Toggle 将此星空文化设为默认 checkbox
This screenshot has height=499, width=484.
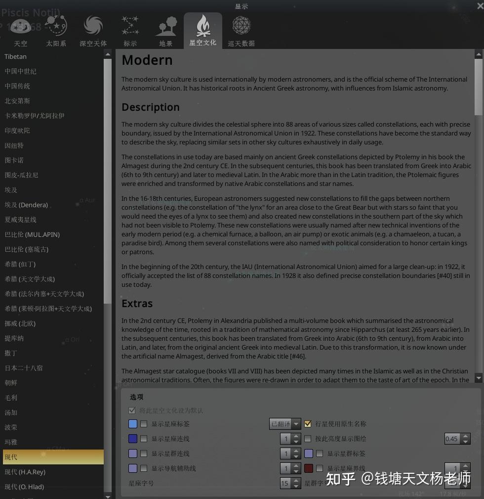click(x=132, y=410)
